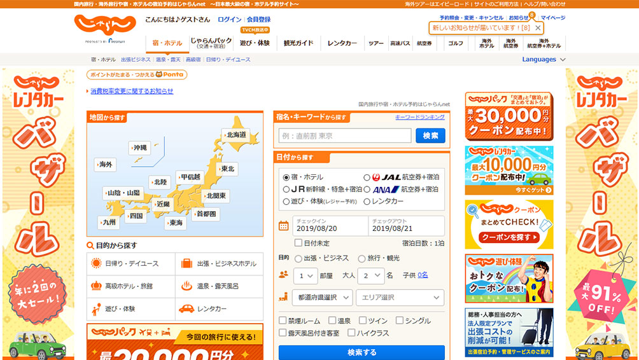Click the magnifier icon next to 目的から探す
Screen dimensions: 639x360
pyautogui.click(x=90, y=246)
